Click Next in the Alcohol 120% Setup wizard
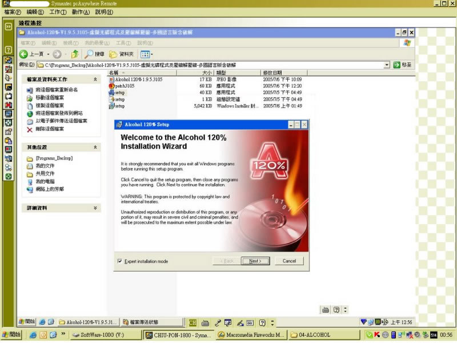The height and width of the screenshot is (343, 457). pos(255,261)
